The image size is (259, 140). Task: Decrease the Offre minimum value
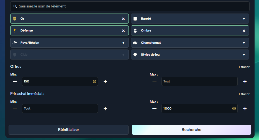pos(15,81)
